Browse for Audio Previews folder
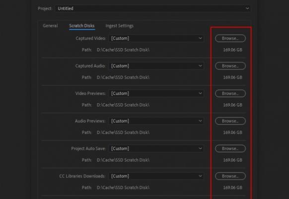The height and width of the screenshot is (199, 289). (x=230, y=121)
